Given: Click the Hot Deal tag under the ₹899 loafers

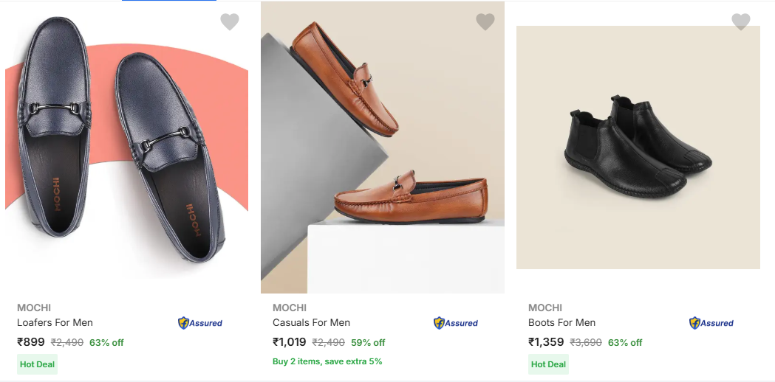Looking at the screenshot, I should coord(37,364).
